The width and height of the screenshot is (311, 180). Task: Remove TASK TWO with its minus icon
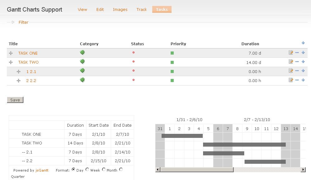pyautogui.click(x=297, y=62)
